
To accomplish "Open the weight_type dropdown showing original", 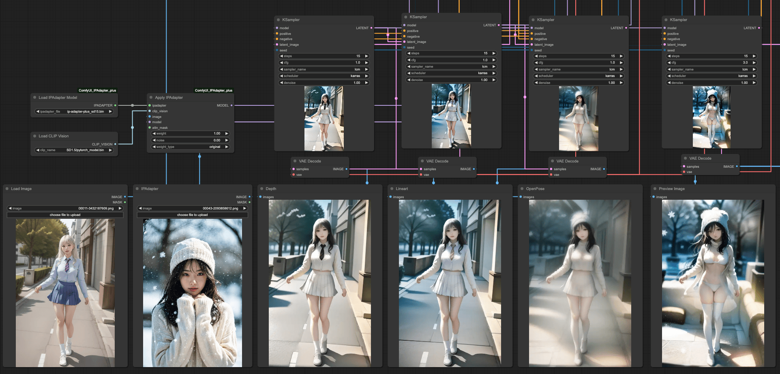I will click(190, 147).
